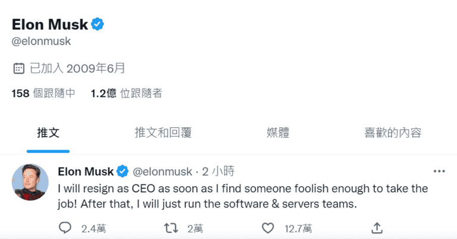
Task: Click the tweet text about resigning as CEO
Action: 243,196
